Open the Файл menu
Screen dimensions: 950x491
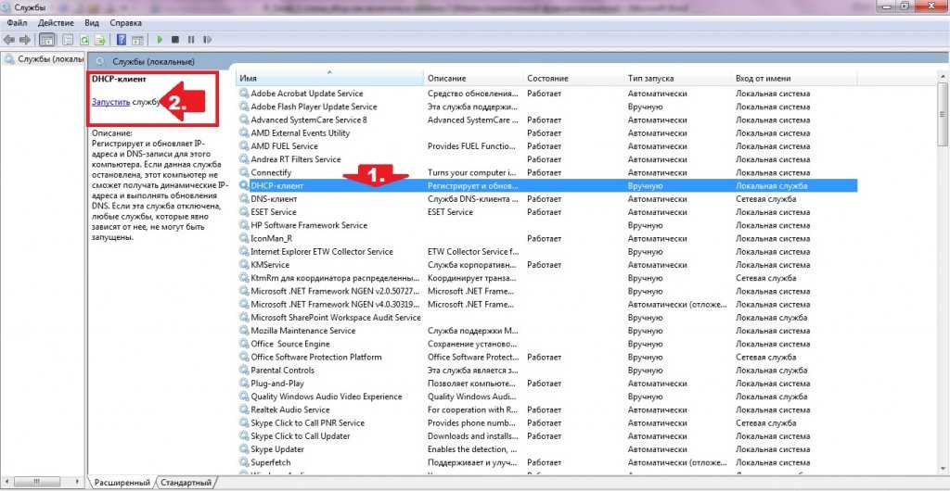(x=17, y=21)
